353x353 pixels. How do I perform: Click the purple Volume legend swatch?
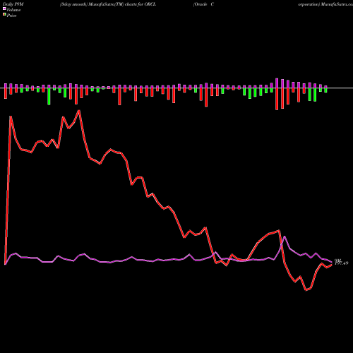4,8
